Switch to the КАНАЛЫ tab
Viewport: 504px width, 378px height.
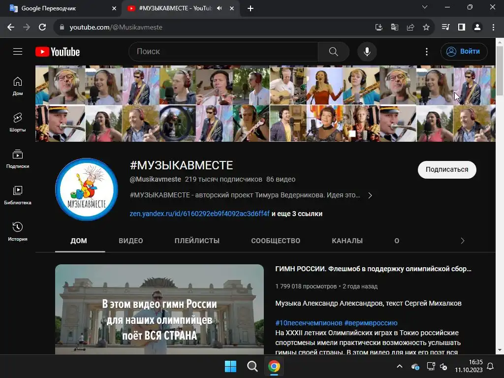coord(347,241)
